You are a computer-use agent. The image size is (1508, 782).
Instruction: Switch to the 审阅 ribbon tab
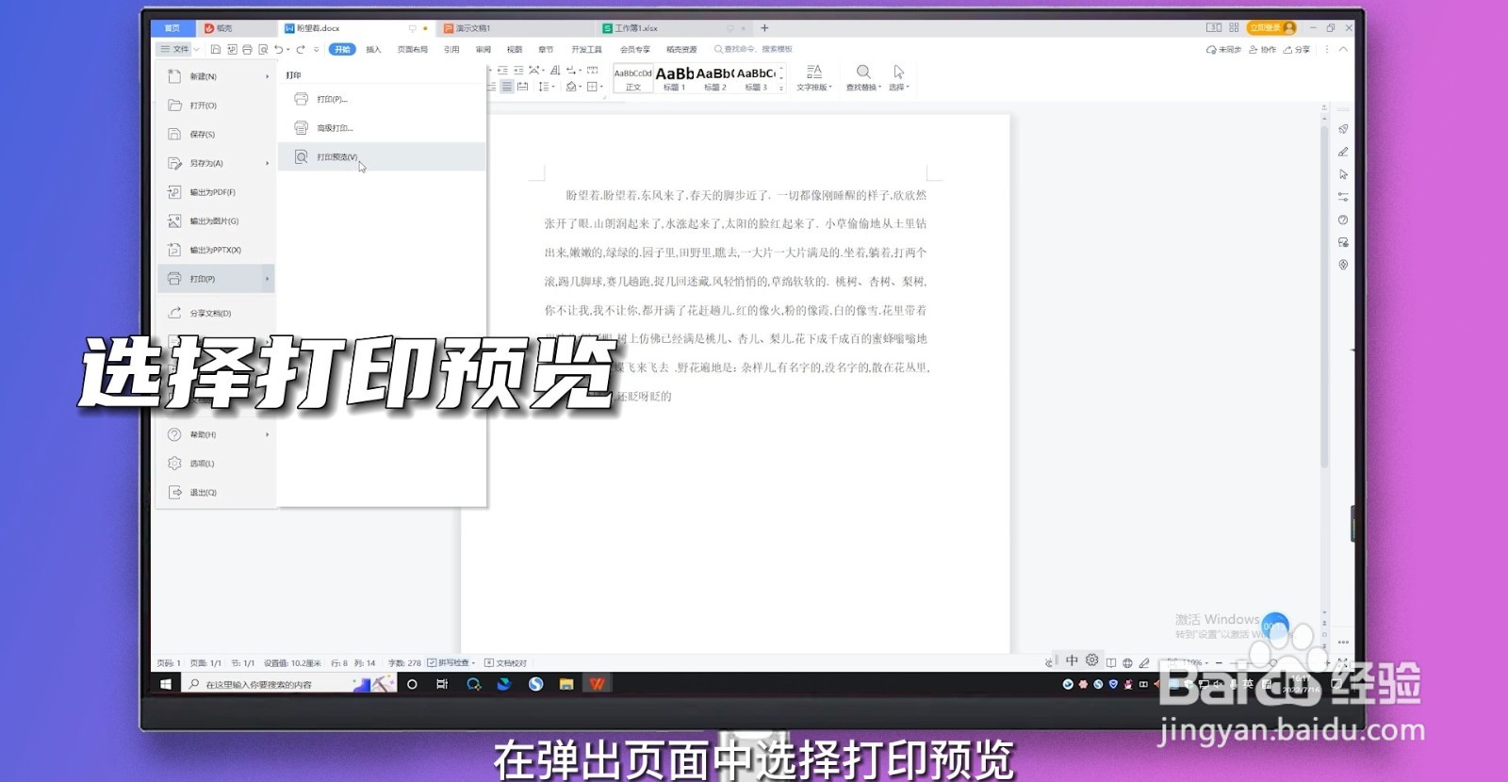[484, 49]
